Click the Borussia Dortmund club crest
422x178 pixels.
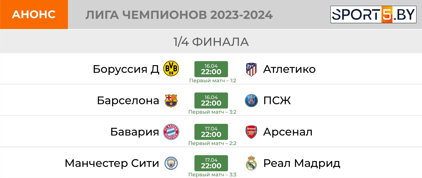(x=171, y=69)
